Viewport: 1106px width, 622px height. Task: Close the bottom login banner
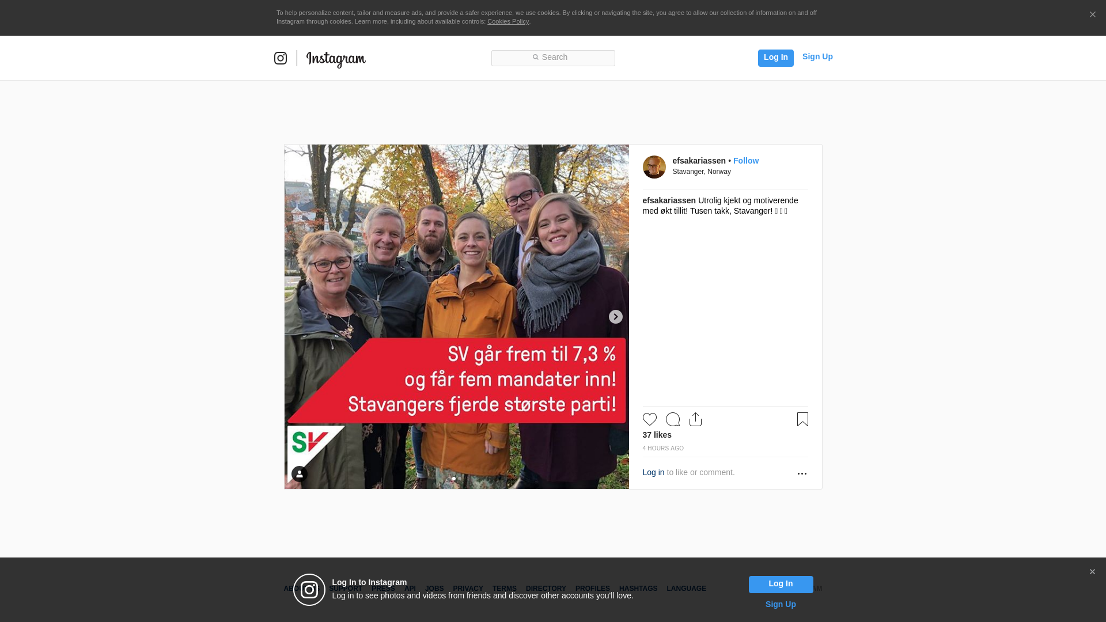(x=1092, y=572)
